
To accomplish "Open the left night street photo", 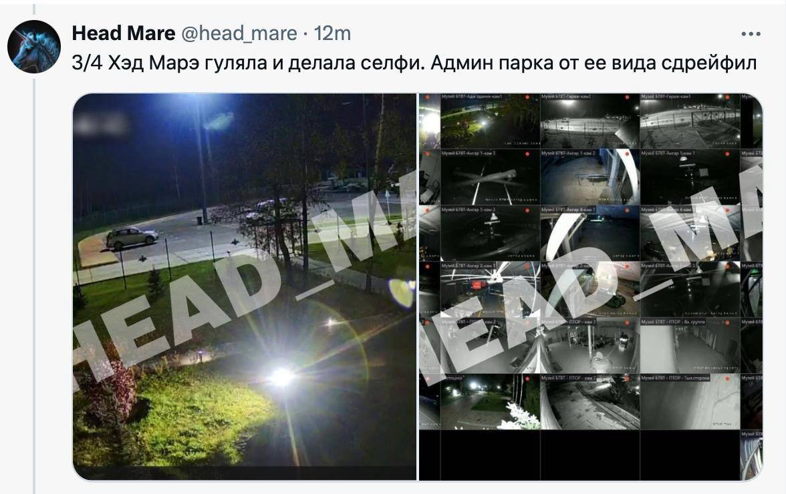I will 245,287.
